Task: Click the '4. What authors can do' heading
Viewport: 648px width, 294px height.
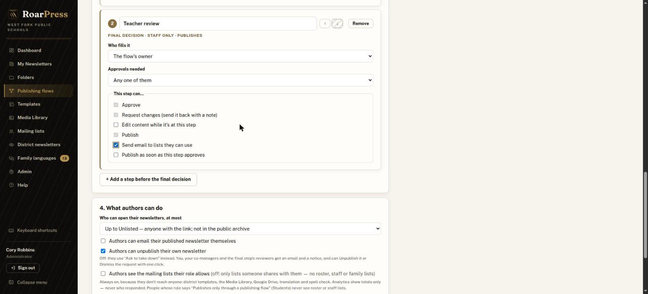Action: point(131,208)
